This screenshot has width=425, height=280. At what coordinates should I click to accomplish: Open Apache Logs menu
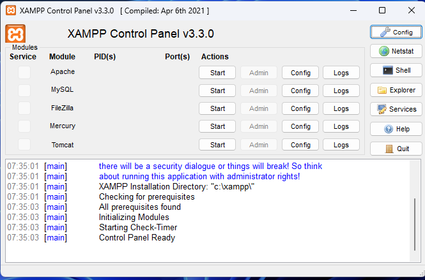[341, 73]
